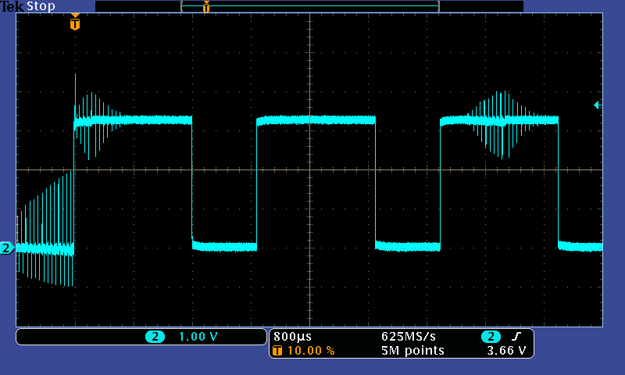Click the trigger source channel 2 badge
Image resolution: width=625 pixels, height=375 pixels.
[491, 337]
